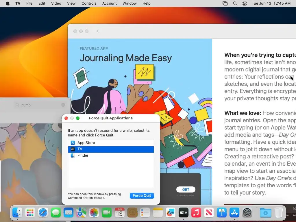The width and height of the screenshot is (296, 222).
Task: Open the File menu
Action: (29, 3)
